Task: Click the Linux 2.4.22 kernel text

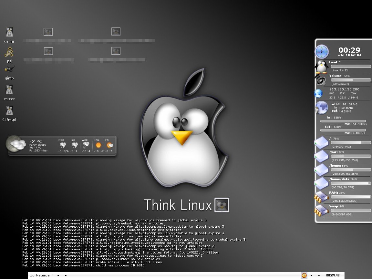Action: [x=339, y=70]
